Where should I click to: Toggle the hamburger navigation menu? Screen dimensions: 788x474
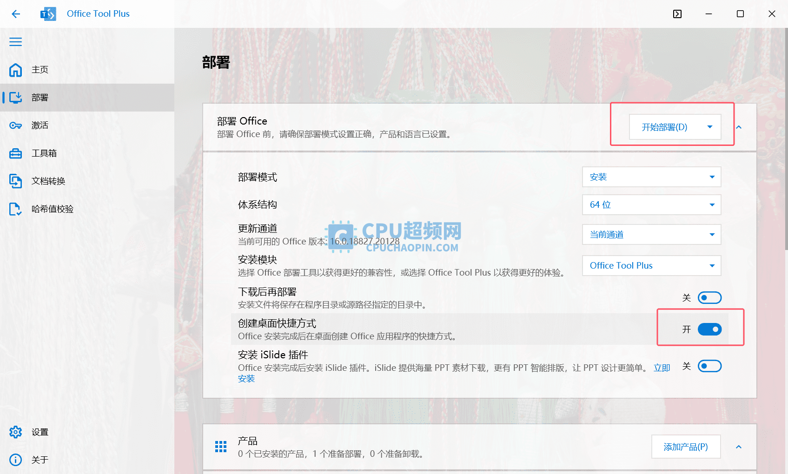click(x=16, y=42)
